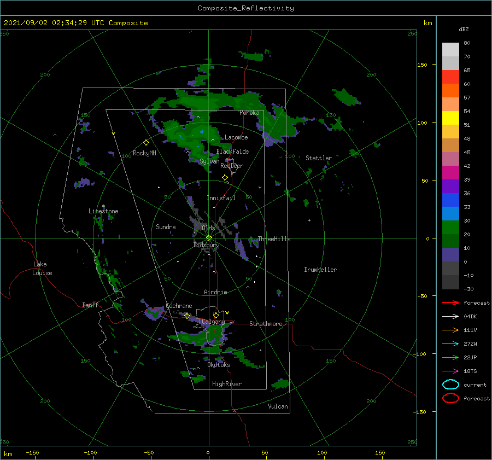Screen dimensions: 492x460
Task: Click the green 22JP arrow in legend
Action: point(450,357)
